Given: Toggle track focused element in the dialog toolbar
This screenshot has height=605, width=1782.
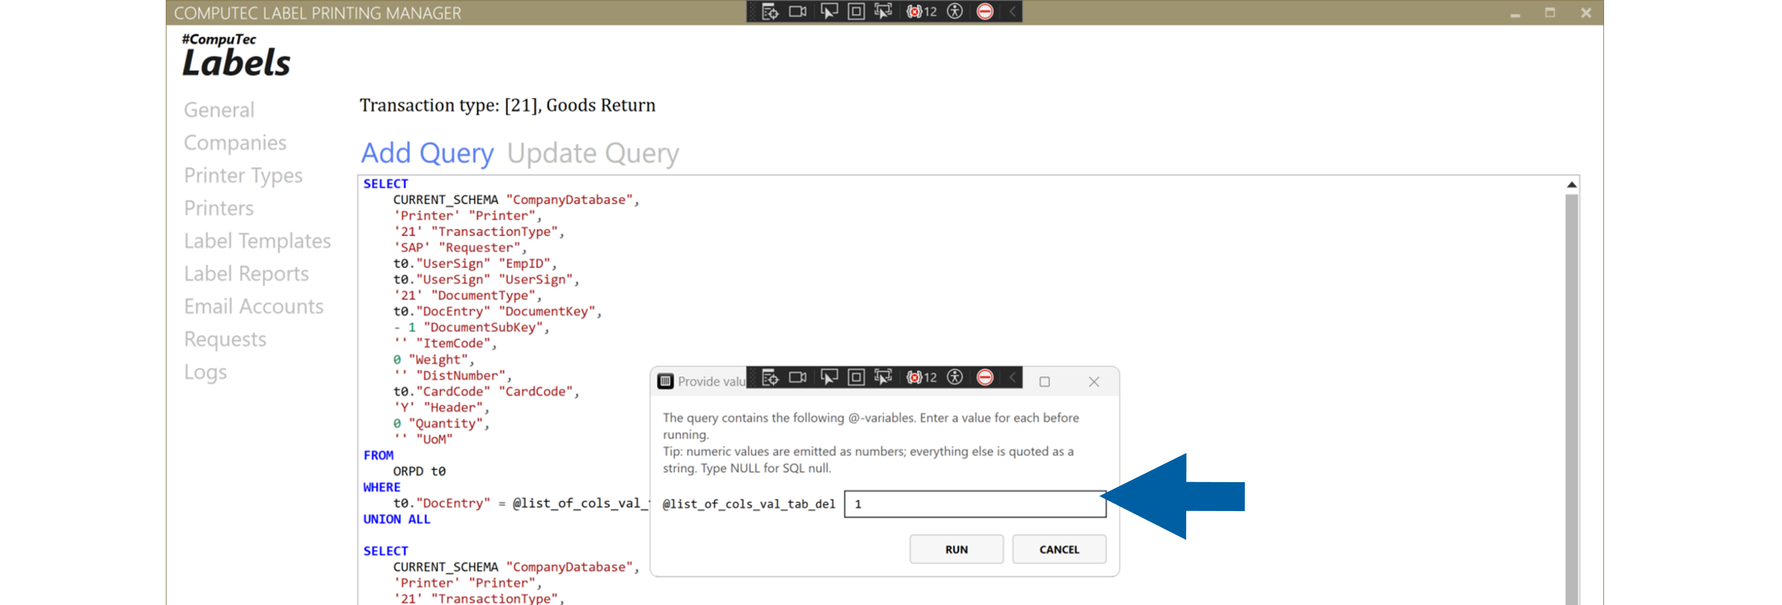Looking at the screenshot, I should point(883,377).
